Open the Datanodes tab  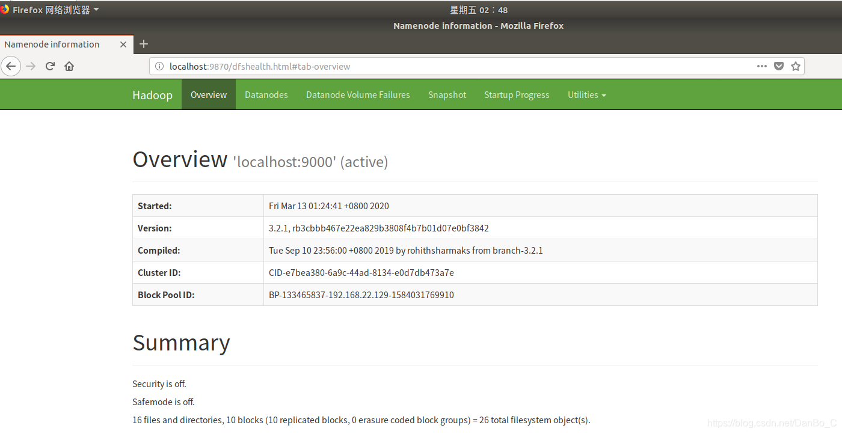[266, 95]
